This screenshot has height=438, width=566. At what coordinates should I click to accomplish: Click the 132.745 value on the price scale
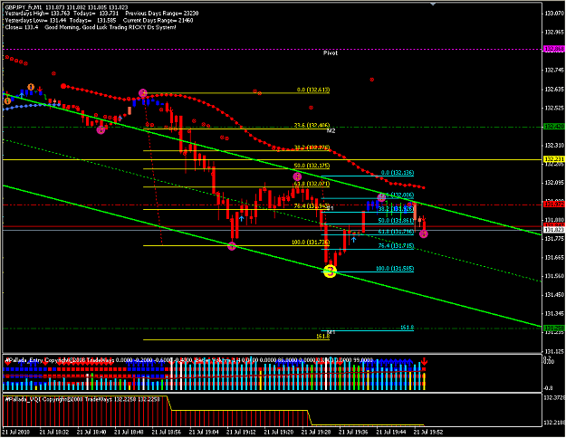click(x=554, y=70)
